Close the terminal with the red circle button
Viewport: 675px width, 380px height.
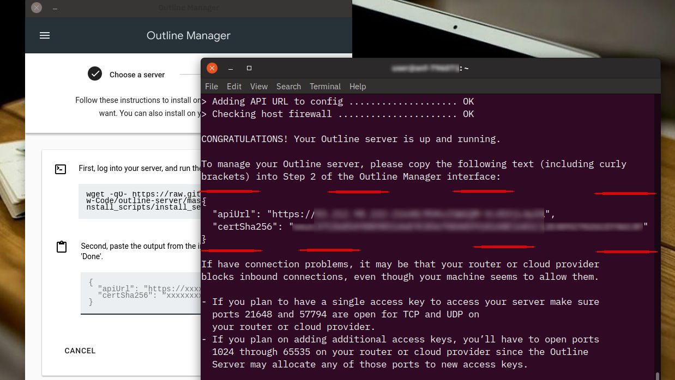212,68
